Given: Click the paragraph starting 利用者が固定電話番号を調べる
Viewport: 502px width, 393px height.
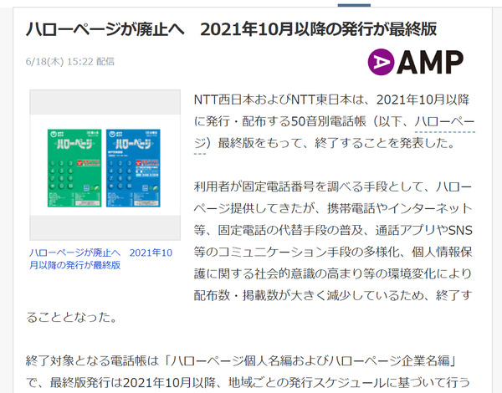Looking at the screenshot, I should tap(249, 252).
